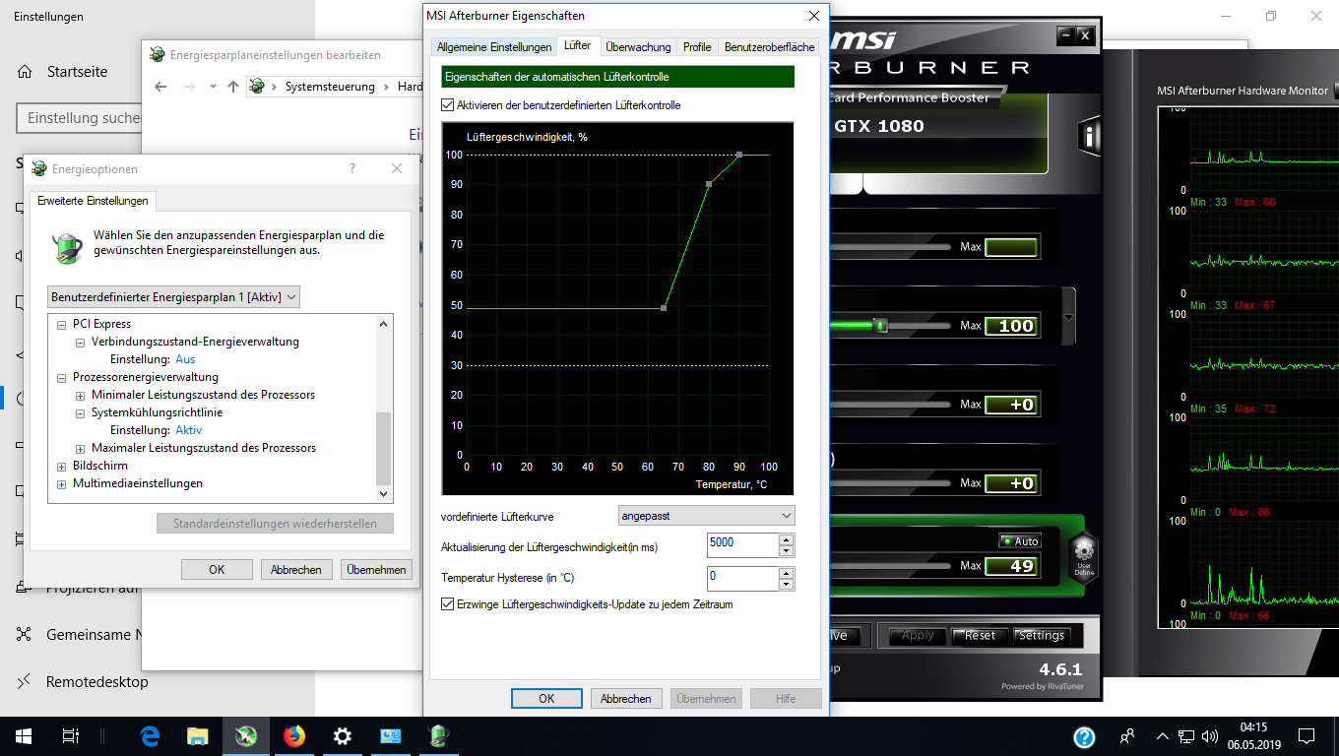This screenshot has width=1339, height=756.
Task: Select the fan curve point at 80°C
Action: pyautogui.click(x=709, y=184)
